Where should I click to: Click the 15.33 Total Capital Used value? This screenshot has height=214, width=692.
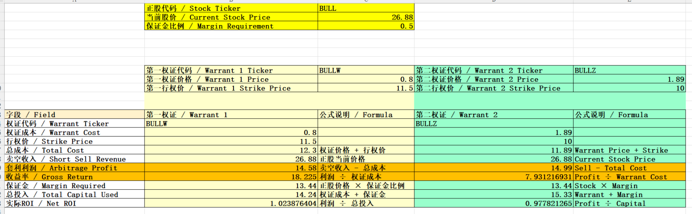[494, 195]
